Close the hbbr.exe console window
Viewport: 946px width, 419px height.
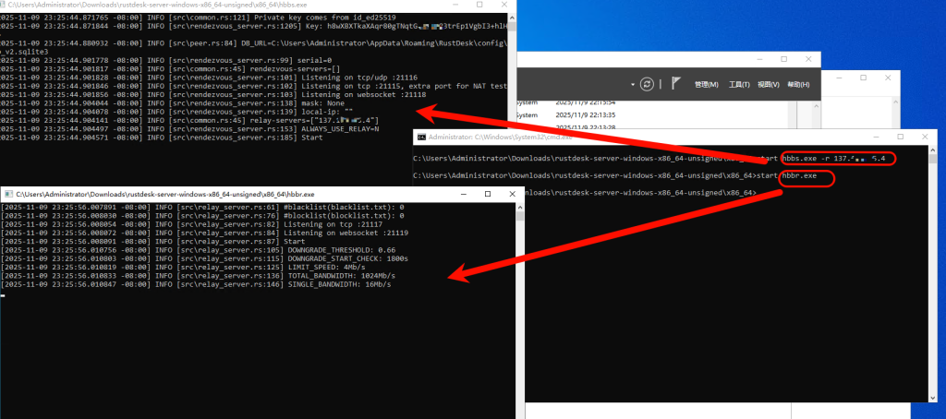[x=512, y=194]
